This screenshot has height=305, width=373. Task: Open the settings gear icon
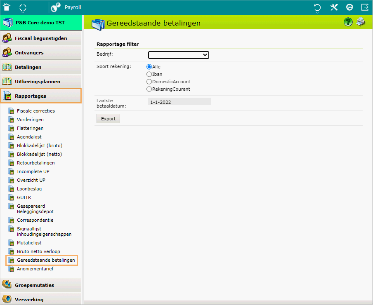[x=349, y=7]
